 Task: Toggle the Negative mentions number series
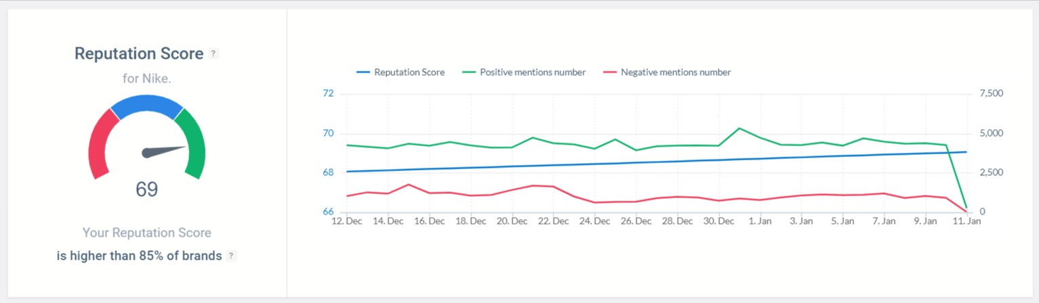pos(666,72)
